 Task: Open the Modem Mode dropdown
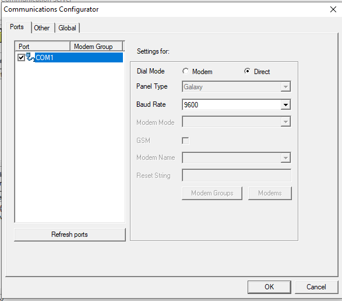click(x=236, y=122)
